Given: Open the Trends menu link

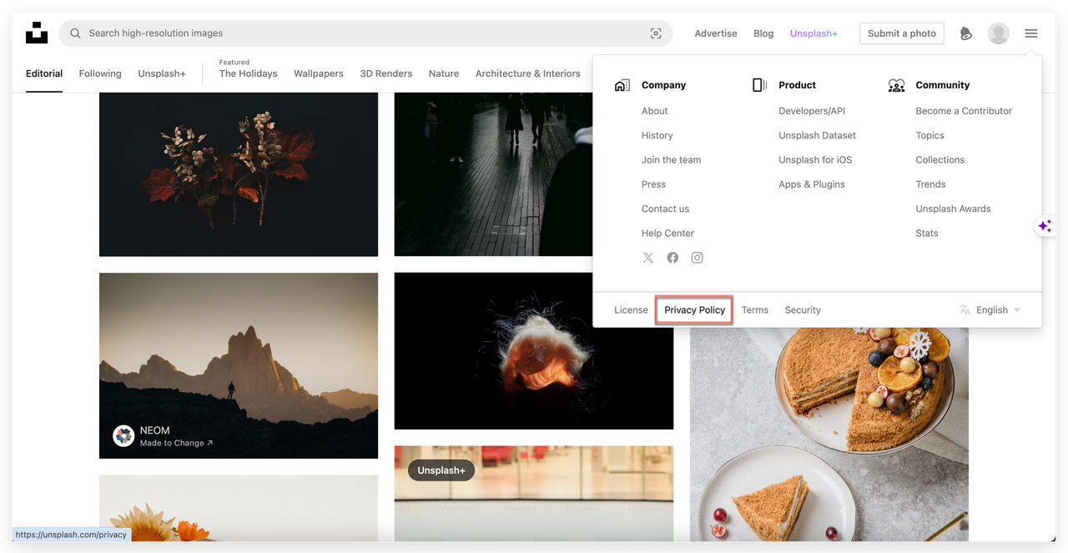Looking at the screenshot, I should (x=930, y=184).
